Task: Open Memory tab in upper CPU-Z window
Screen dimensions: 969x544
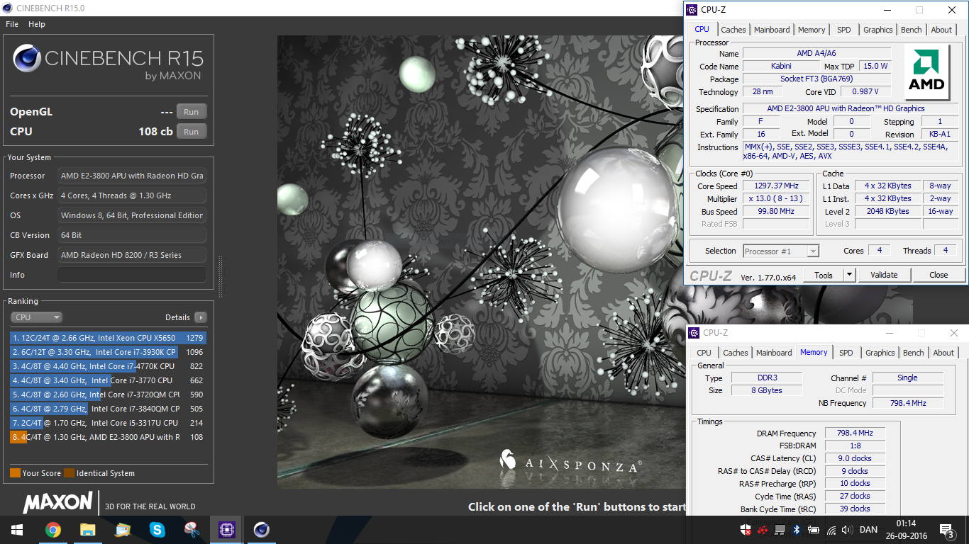Action: [812, 30]
